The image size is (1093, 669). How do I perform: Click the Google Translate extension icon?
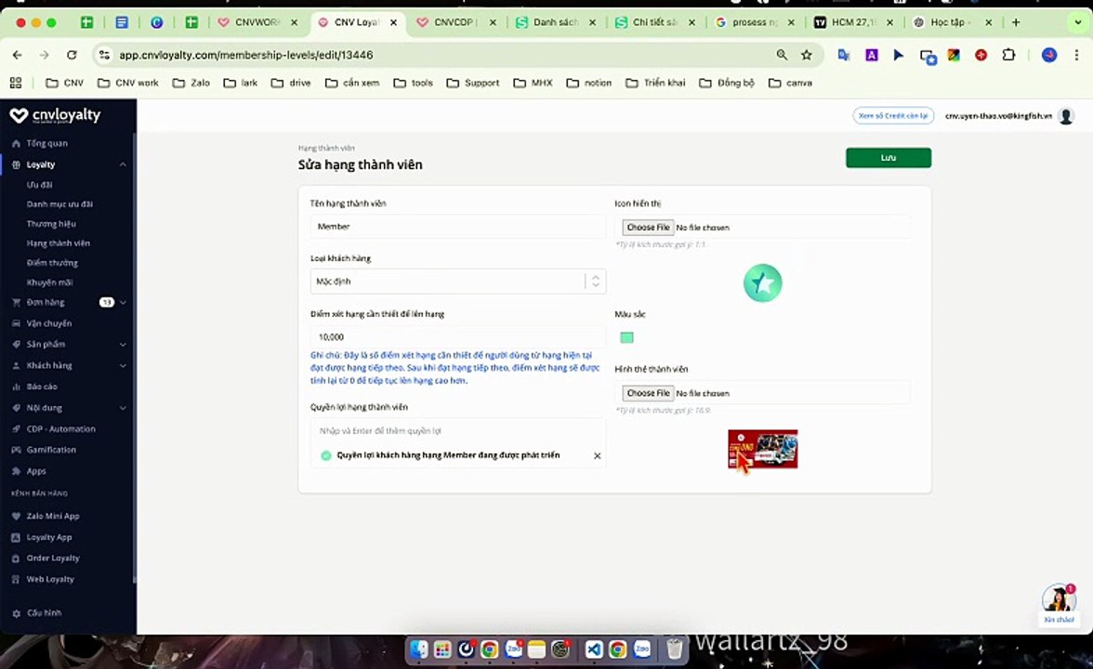[844, 54]
